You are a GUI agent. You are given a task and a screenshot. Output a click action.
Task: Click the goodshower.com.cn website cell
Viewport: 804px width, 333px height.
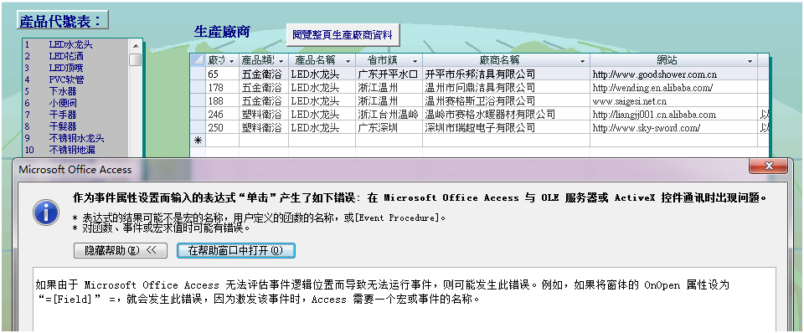point(673,74)
